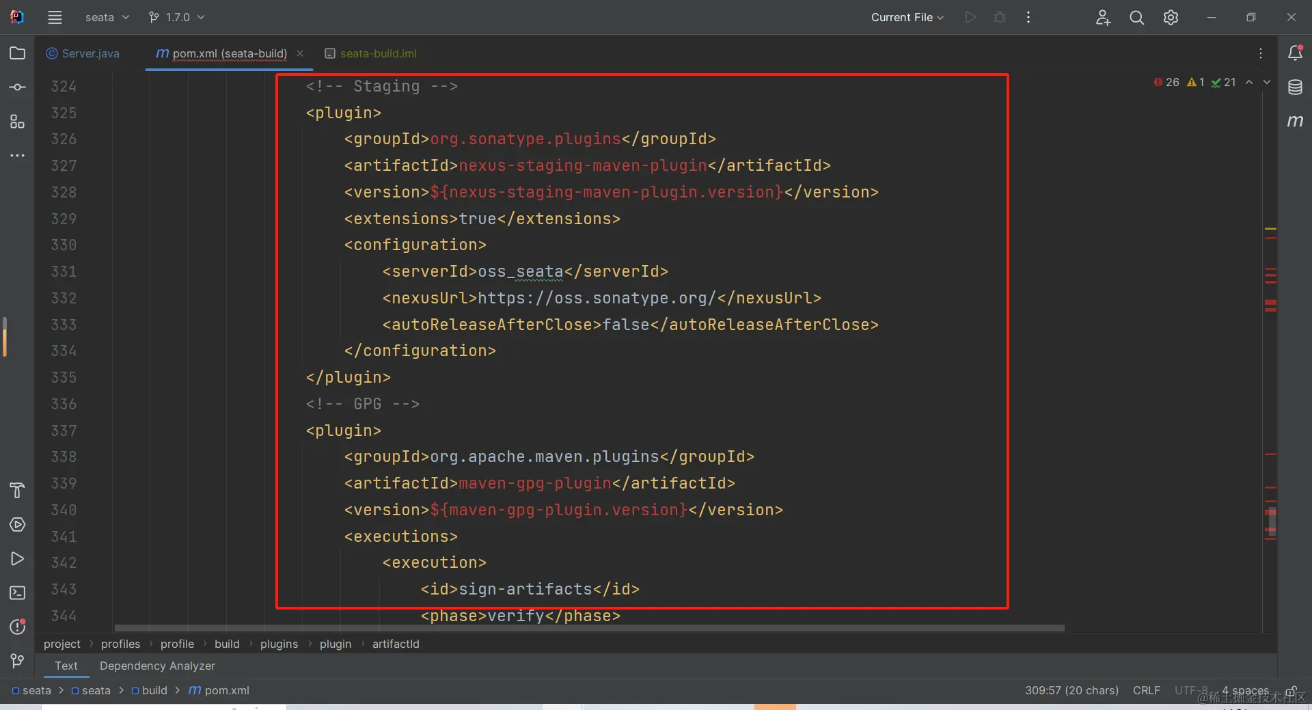The height and width of the screenshot is (710, 1312).
Task: Open the Build hammer tool window
Action: click(x=18, y=491)
